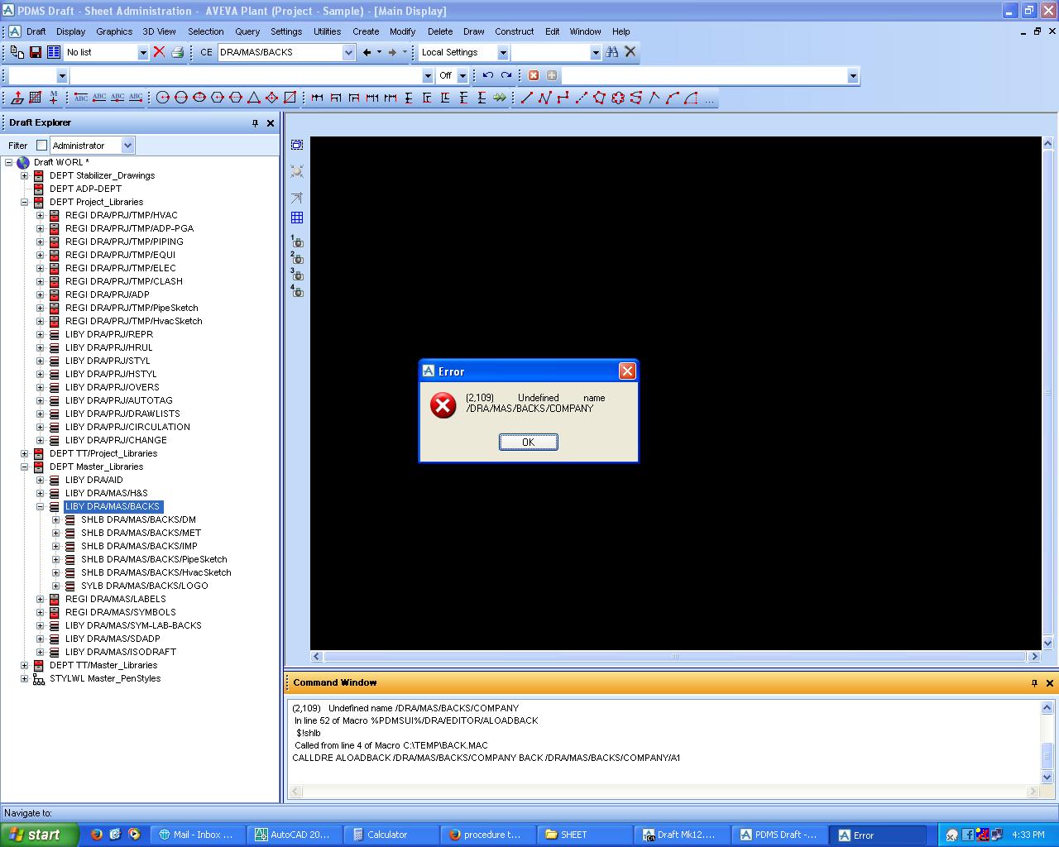The image size is (1059, 847).
Task: Select the arc drawing tool with dotted radius
Action: click(690, 98)
